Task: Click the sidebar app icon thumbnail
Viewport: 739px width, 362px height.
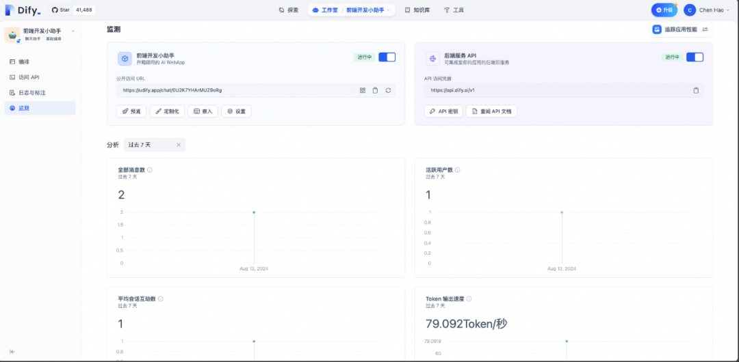Action: coord(12,35)
